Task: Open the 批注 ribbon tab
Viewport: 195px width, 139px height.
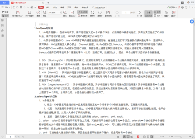Action: click(x=55, y=7)
